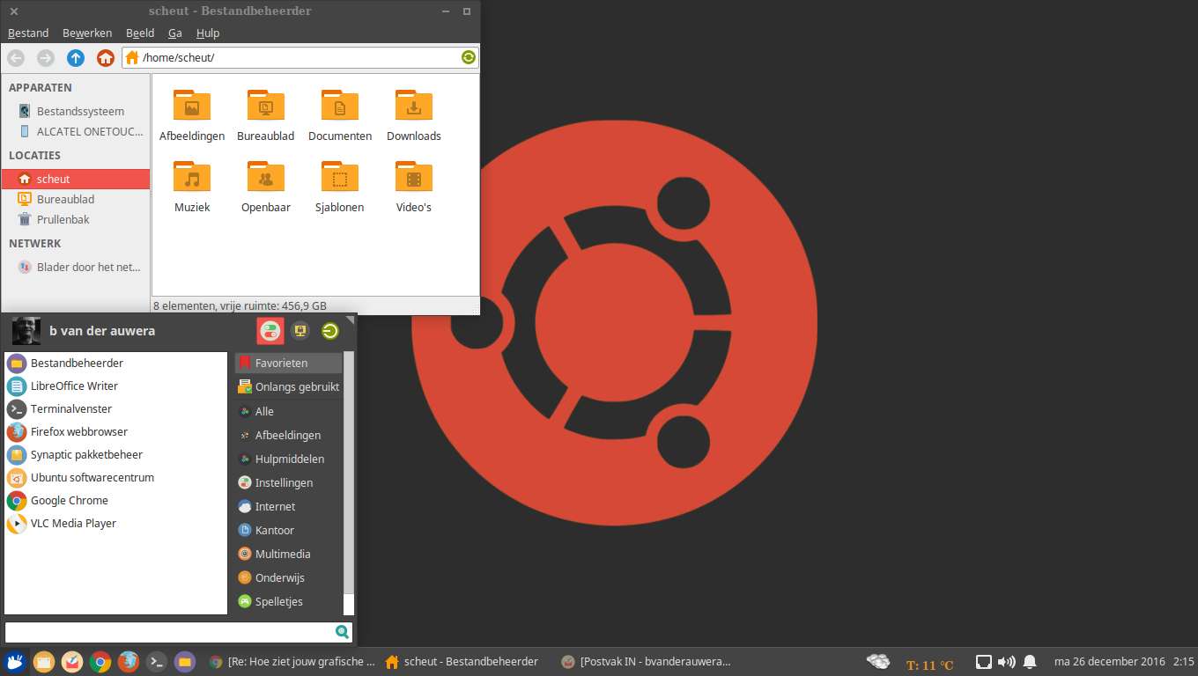The width and height of the screenshot is (1198, 676).
Task: Click Blader door het netwerk in sidebar
Action: pos(76,267)
